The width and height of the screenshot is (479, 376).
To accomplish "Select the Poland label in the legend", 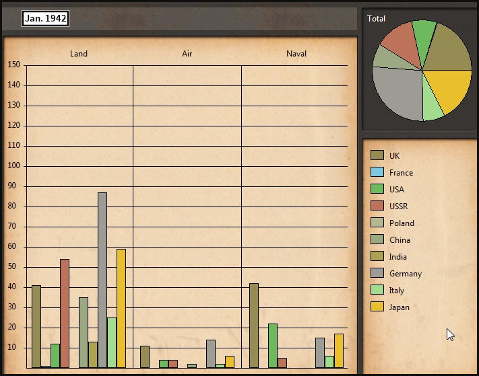I will click(x=402, y=223).
